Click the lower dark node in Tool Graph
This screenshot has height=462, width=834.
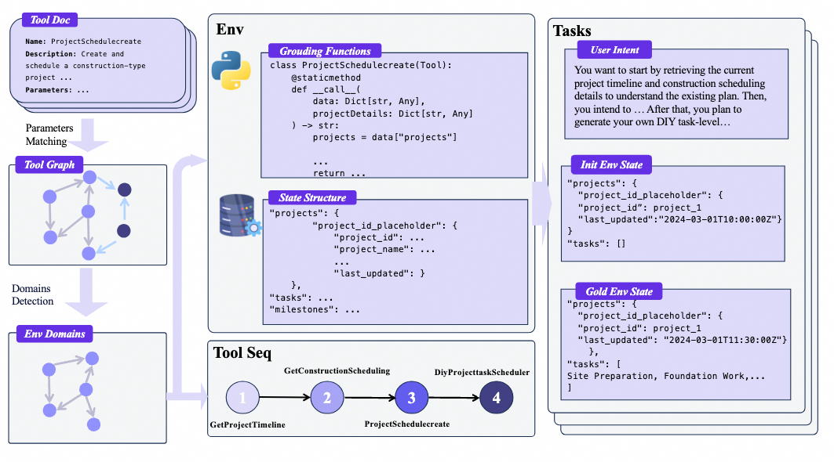123,230
